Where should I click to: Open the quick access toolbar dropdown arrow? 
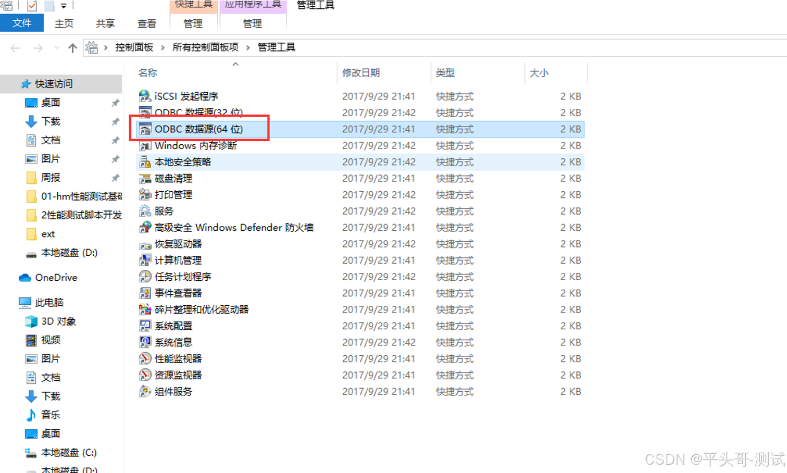[64, 6]
